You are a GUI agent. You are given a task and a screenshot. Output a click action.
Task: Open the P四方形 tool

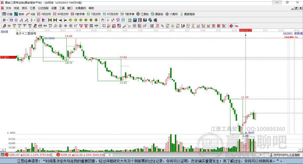coord(44,14)
